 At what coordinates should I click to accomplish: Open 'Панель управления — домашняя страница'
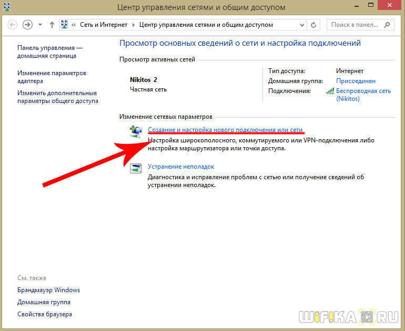tap(50, 52)
